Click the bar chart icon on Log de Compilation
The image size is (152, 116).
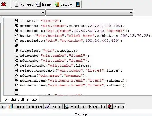(x=11, y=106)
